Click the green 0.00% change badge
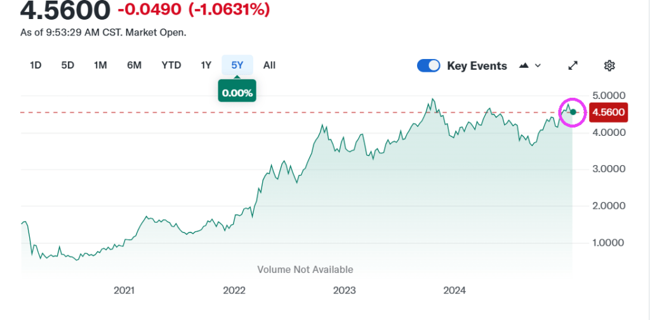This screenshot has width=650, height=320. click(x=237, y=93)
